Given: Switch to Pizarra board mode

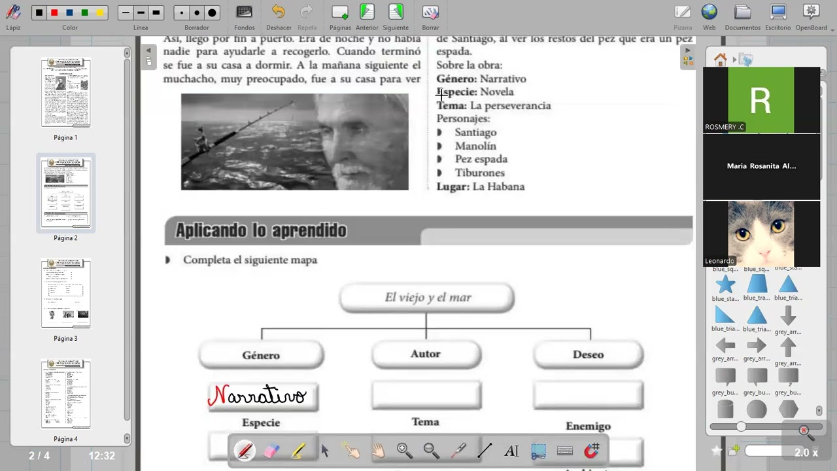Looking at the screenshot, I should click(683, 16).
